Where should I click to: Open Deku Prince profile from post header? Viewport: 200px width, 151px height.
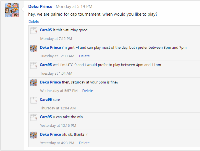pyautogui.click(x=40, y=7)
